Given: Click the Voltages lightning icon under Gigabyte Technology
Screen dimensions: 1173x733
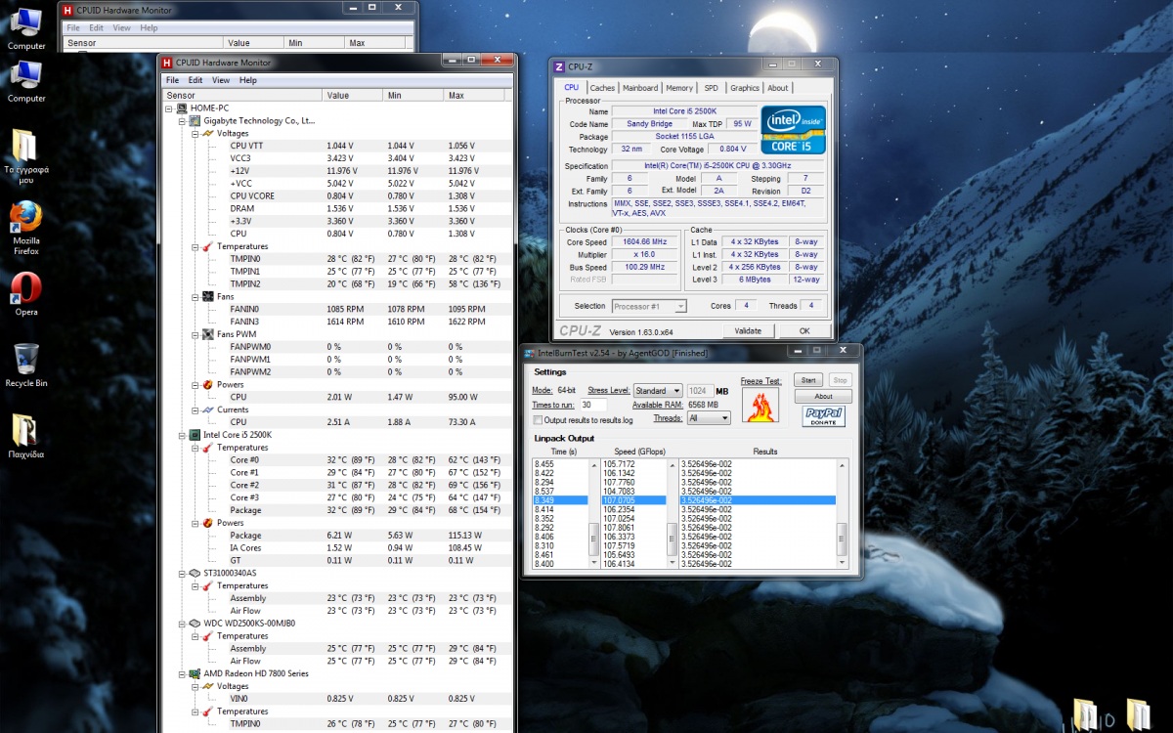Looking at the screenshot, I should pos(208,133).
